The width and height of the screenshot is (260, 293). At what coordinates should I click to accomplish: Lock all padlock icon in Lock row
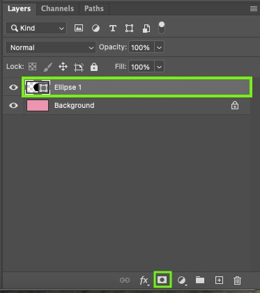pos(94,67)
